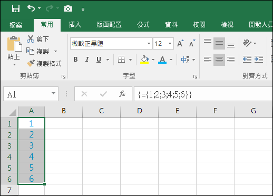This screenshot has height=196, width=273.
Task: Click the camera screenshot icon
Action: tap(68, 8)
